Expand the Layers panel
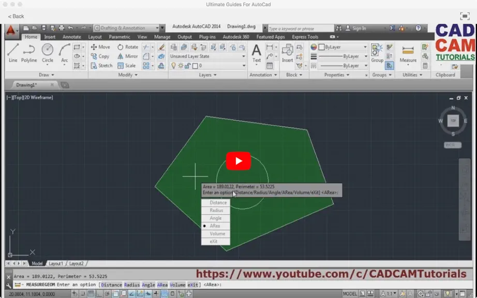 pyautogui.click(x=208, y=75)
